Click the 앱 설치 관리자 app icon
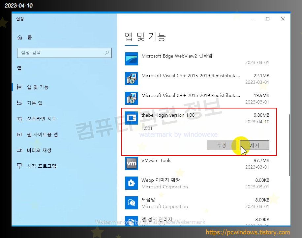 (131, 221)
